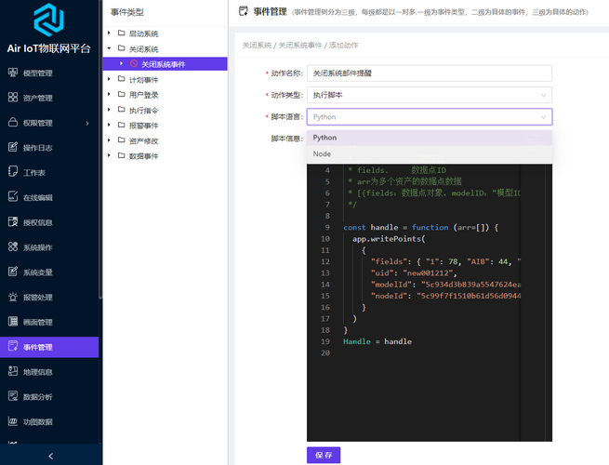609x465 pixels.
Task: Click code line starting '"modelId"'
Action: [x=445, y=285]
